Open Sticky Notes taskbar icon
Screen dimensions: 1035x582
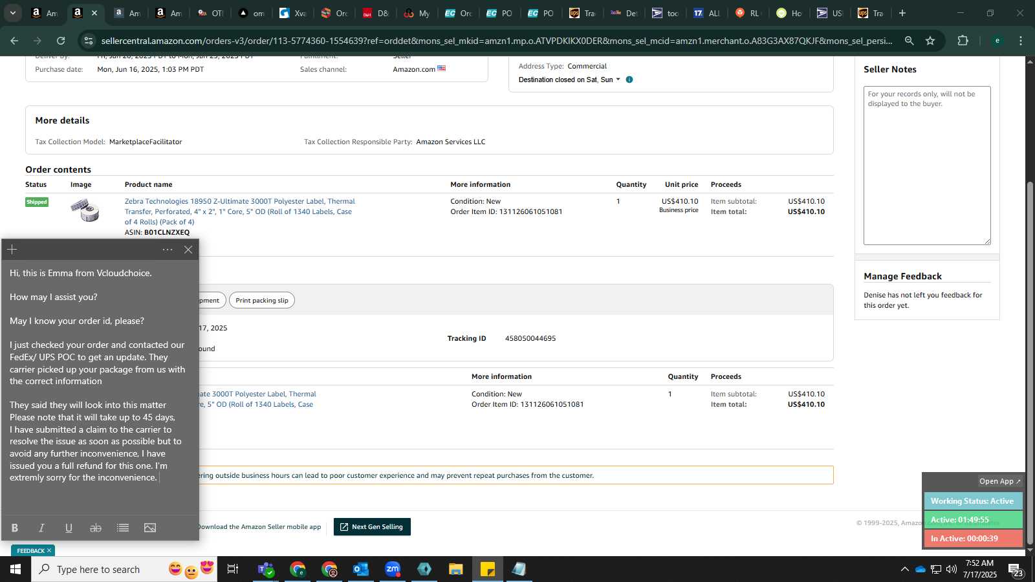488,569
